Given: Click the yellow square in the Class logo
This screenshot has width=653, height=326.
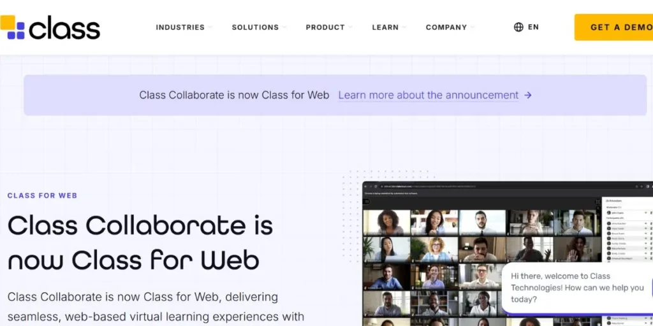Looking at the screenshot, I should pyautogui.click(x=8, y=23).
